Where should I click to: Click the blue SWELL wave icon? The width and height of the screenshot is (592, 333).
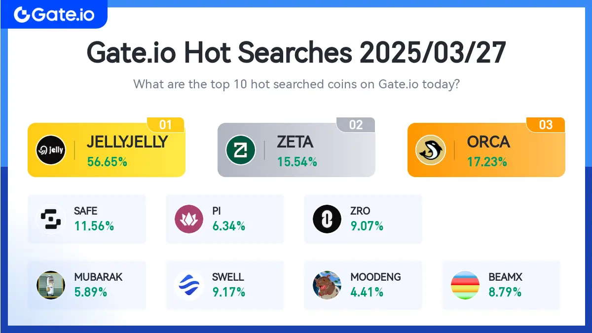(189, 285)
